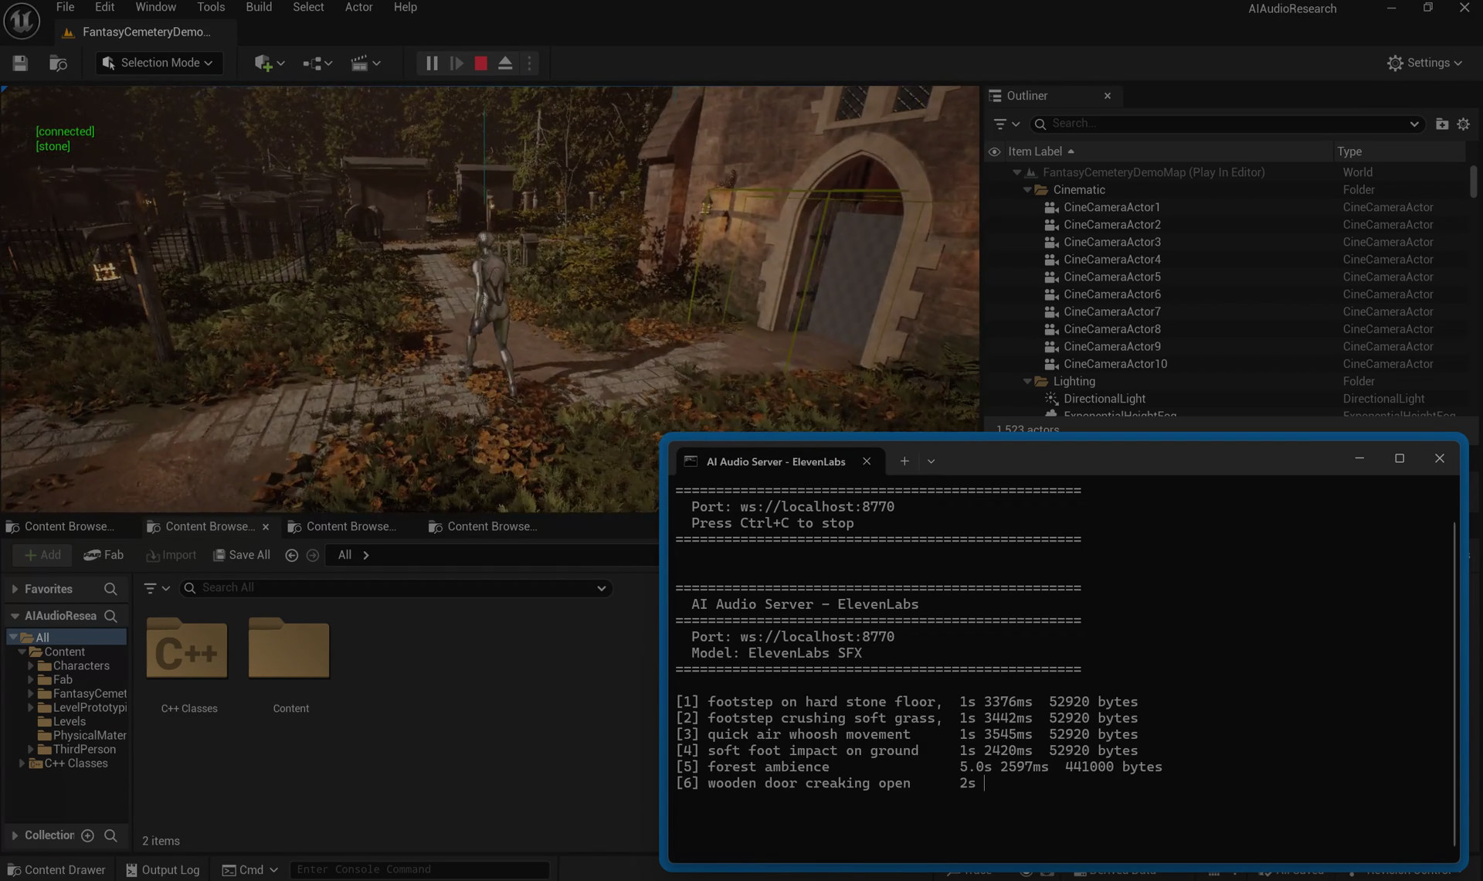1483x881 pixels.
Task: Open the Selection Mode dropdown
Action: (x=159, y=63)
